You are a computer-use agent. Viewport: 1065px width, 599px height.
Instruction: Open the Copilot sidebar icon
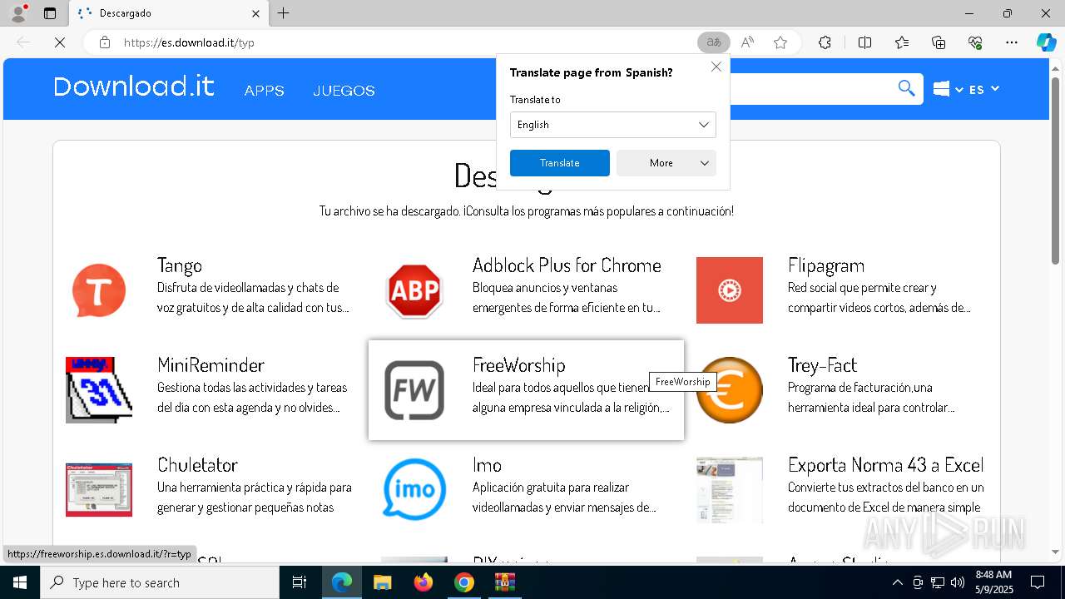[x=1046, y=42]
